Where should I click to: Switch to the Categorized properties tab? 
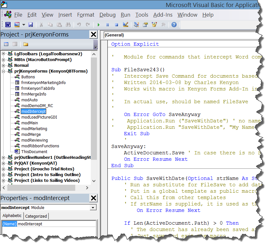[x=36, y=216]
